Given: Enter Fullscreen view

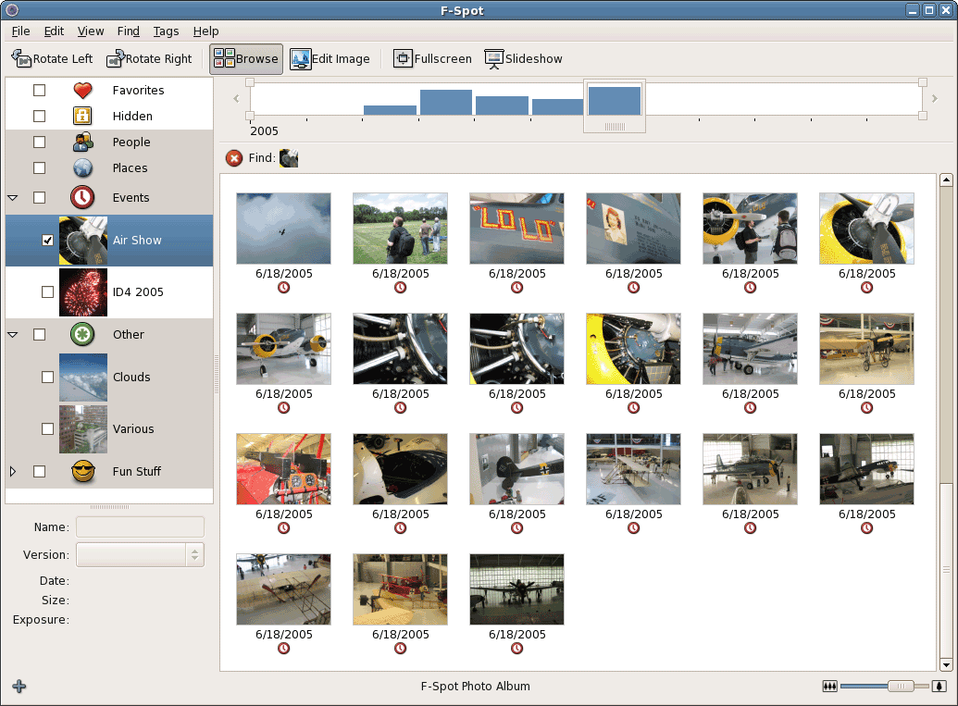Looking at the screenshot, I should (432, 58).
